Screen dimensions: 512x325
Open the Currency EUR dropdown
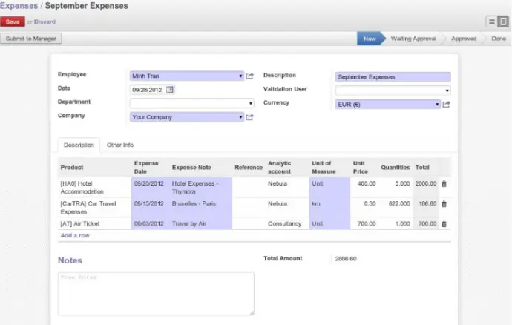point(437,105)
